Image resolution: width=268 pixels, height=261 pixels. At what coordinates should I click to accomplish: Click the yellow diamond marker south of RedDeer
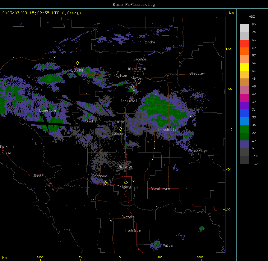132,87
